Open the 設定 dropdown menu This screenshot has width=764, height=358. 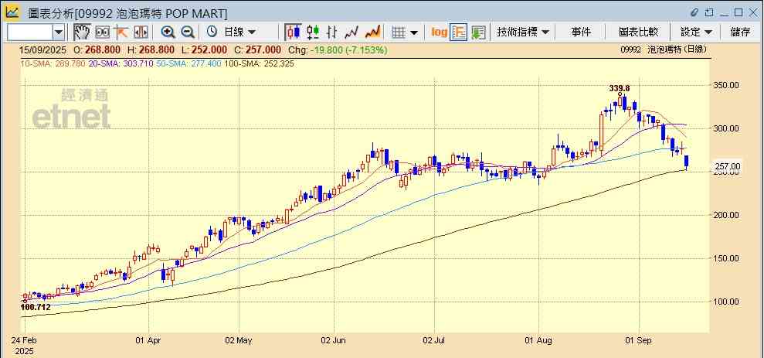pos(696,32)
